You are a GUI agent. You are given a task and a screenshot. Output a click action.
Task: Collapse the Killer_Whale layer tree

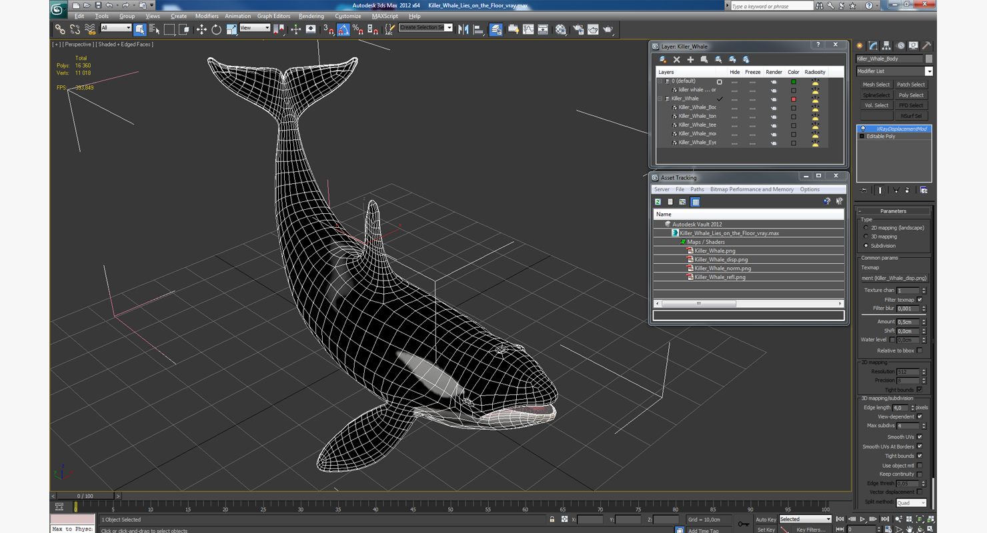660,99
